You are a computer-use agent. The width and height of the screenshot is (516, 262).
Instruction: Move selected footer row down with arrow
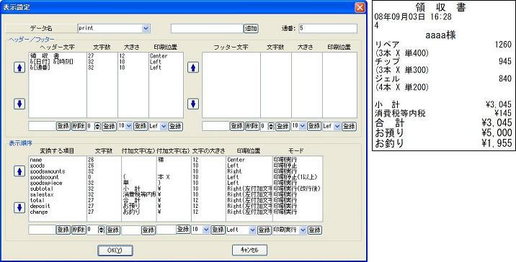tap(193, 104)
